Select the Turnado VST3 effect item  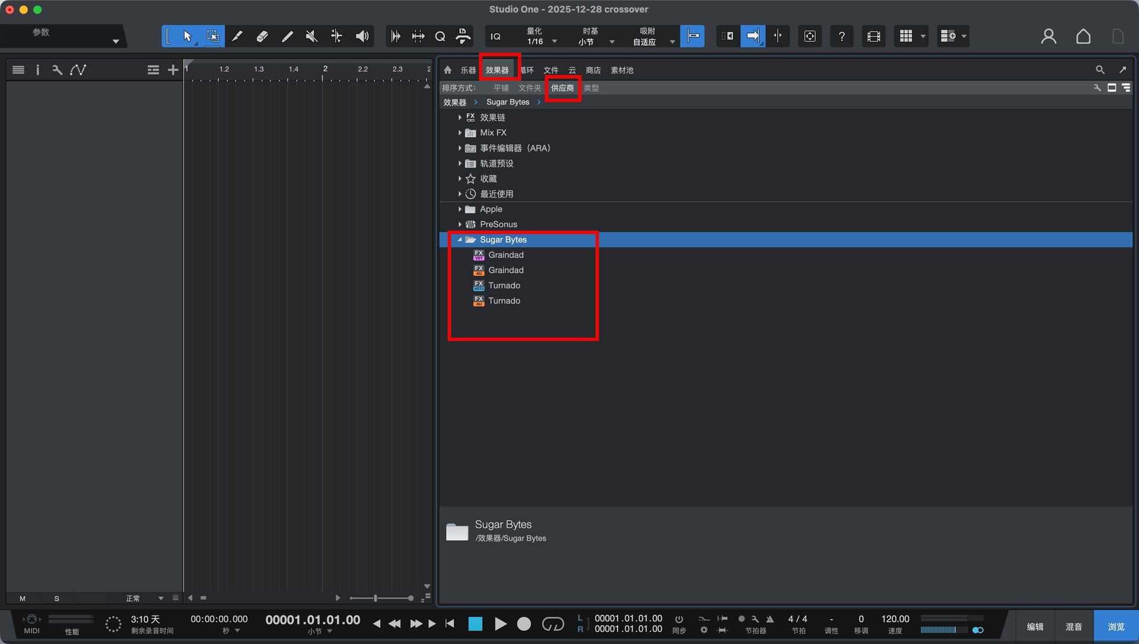point(504,285)
